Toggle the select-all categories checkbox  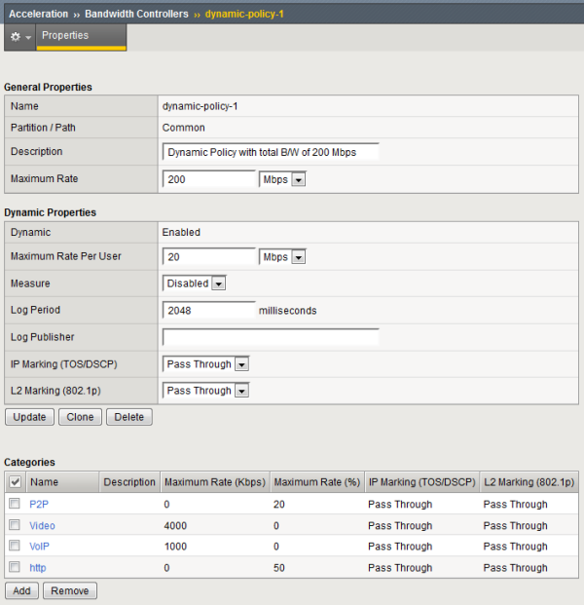click(x=15, y=482)
